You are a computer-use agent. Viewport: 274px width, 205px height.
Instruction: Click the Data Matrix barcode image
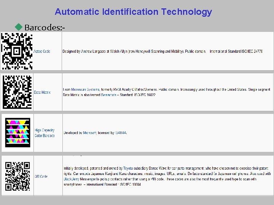[x=17, y=92]
